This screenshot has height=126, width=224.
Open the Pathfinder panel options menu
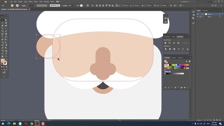click(x=189, y=37)
